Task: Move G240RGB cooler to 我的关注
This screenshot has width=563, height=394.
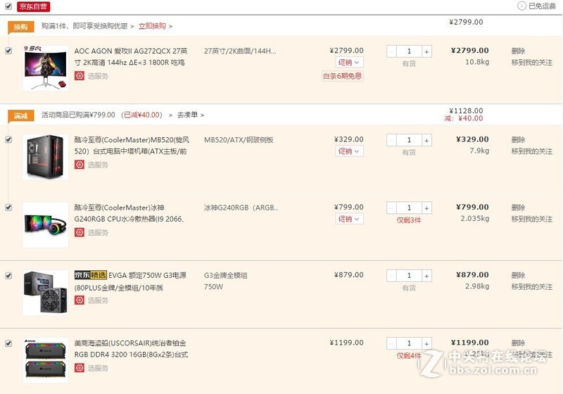Action: tap(532, 219)
